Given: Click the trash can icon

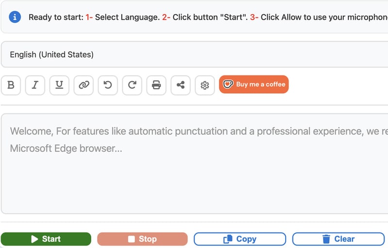Looking at the screenshot, I should click(x=326, y=239).
